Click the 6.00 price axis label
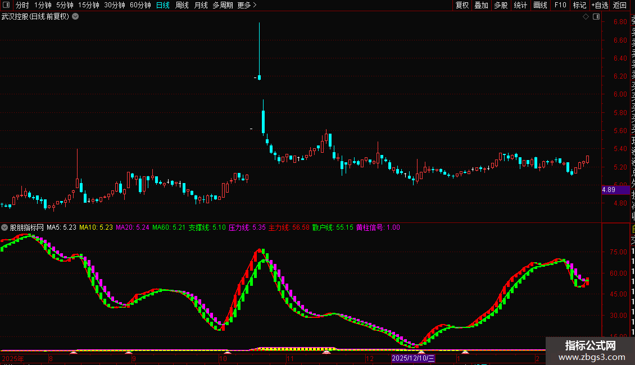Viewport: 635px width, 365px height. (620, 94)
